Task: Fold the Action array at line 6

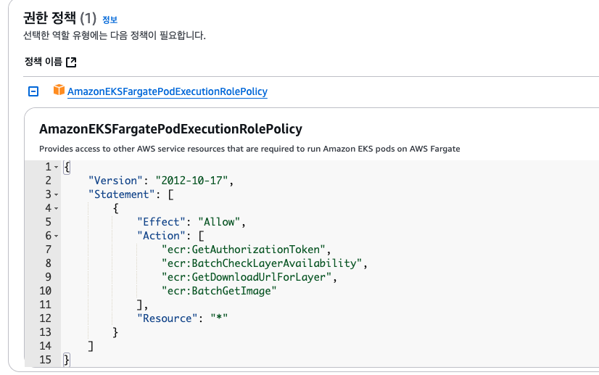Action: 56,236
